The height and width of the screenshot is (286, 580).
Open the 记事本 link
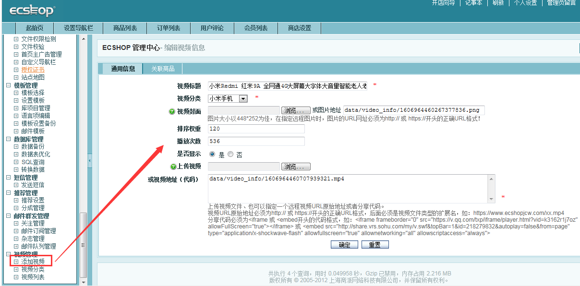click(x=473, y=3)
